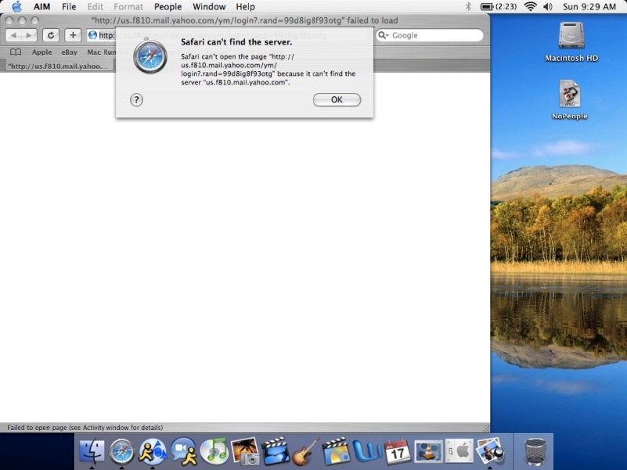Open the AIM application menu
This screenshot has width=627, height=470.
coord(41,7)
